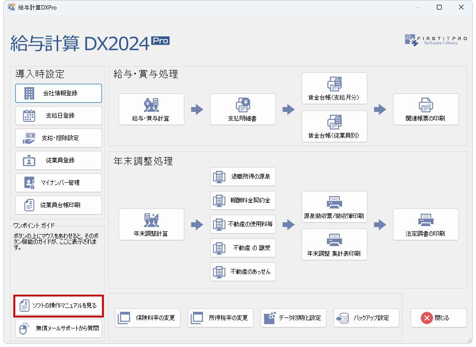Viewport: 476px width, 347px height.
Task: Click the 給与・賞与処理 section heading
Action: [146, 74]
